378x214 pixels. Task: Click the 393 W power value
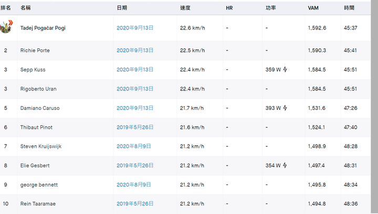tap(273, 108)
